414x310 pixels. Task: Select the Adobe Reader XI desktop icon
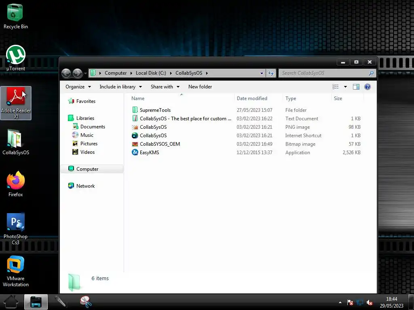coord(16,103)
